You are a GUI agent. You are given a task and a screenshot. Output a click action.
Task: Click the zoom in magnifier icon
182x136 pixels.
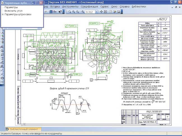tap(73, 12)
